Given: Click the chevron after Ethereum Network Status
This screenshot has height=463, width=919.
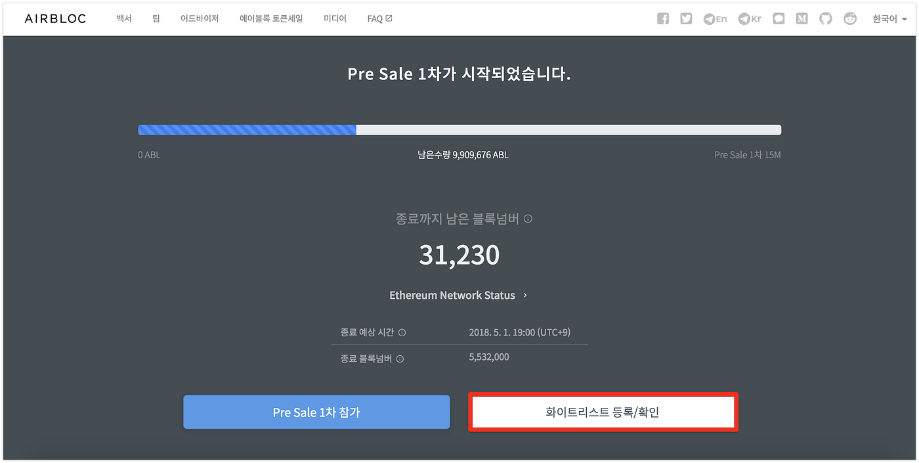Looking at the screenshot, I should [525, 296].
